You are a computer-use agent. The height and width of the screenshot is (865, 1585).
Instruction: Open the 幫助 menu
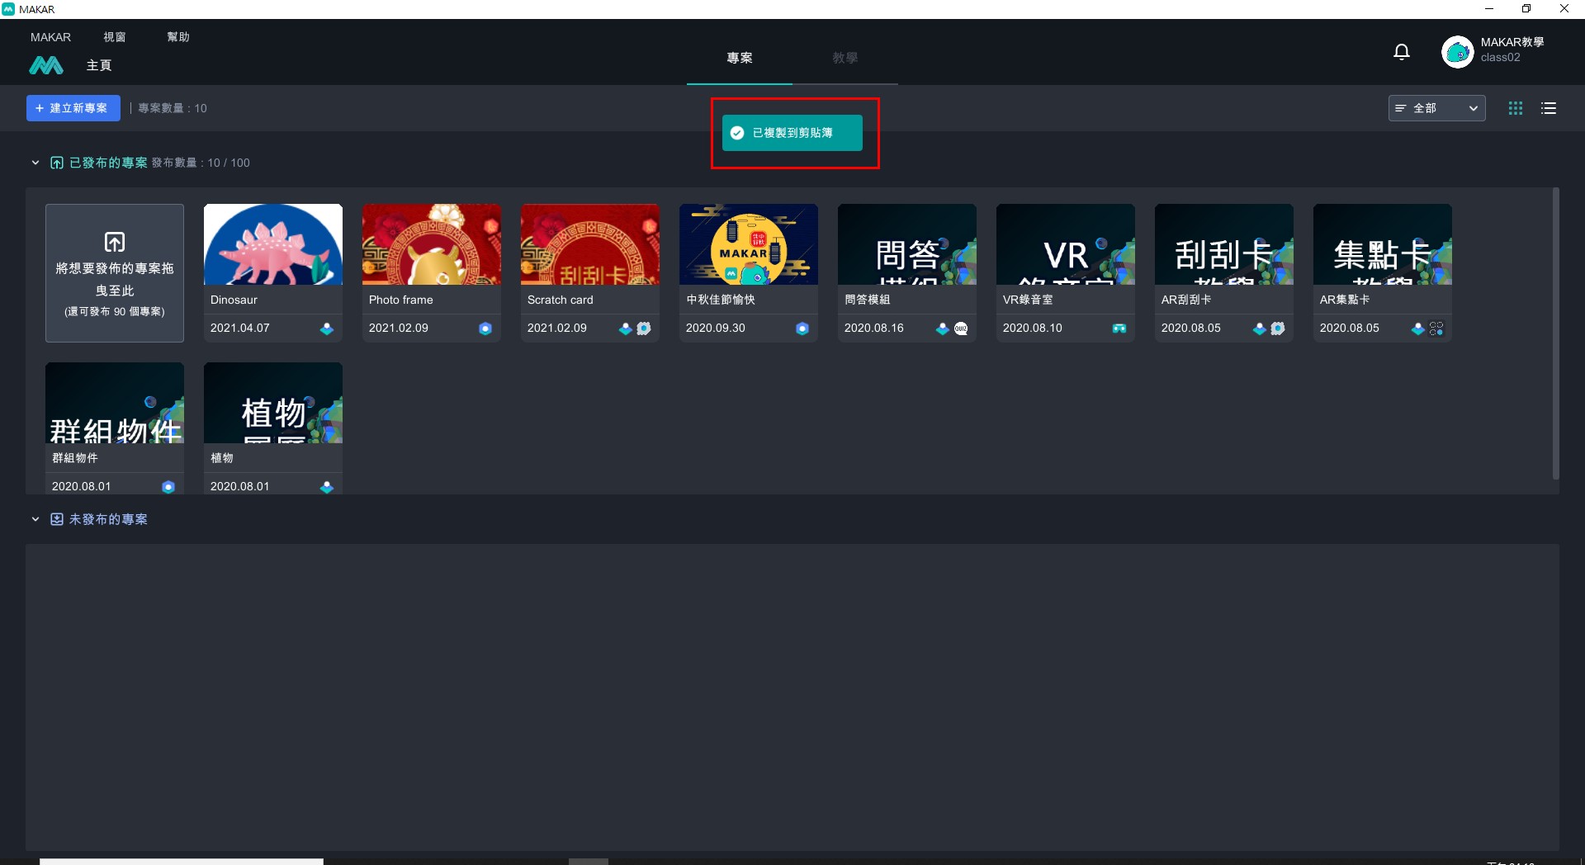(x=178, y=37)
